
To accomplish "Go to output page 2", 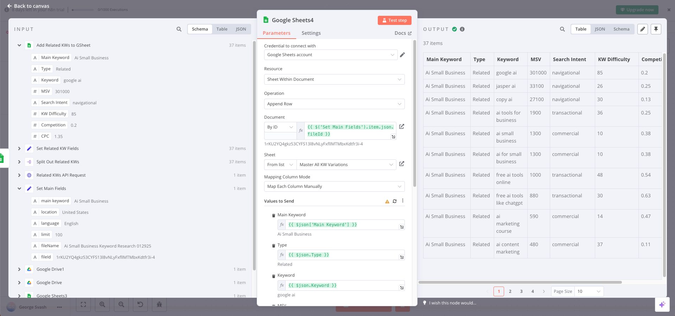I will point(510,291).
